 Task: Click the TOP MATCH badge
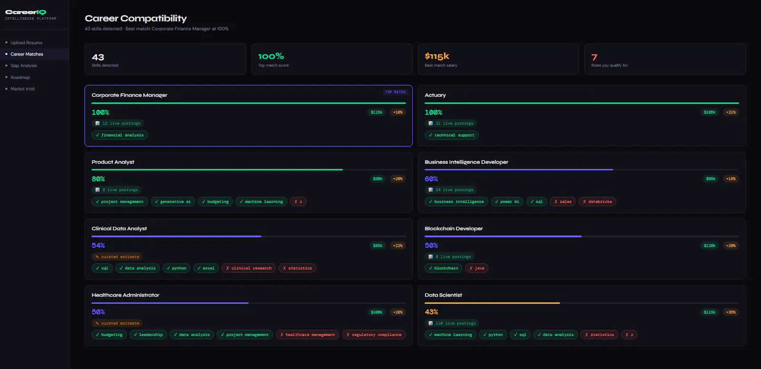[x=395, y=92]
